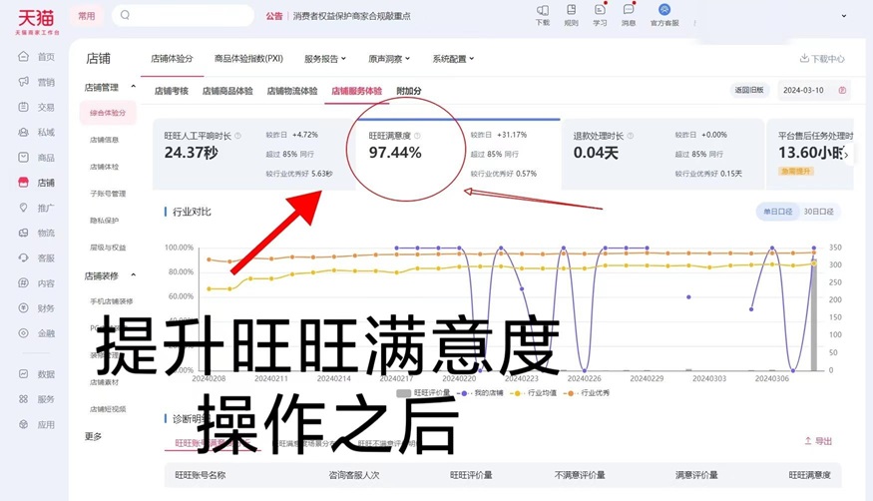Open the 学习 learning icon

(x=600, y=11)
